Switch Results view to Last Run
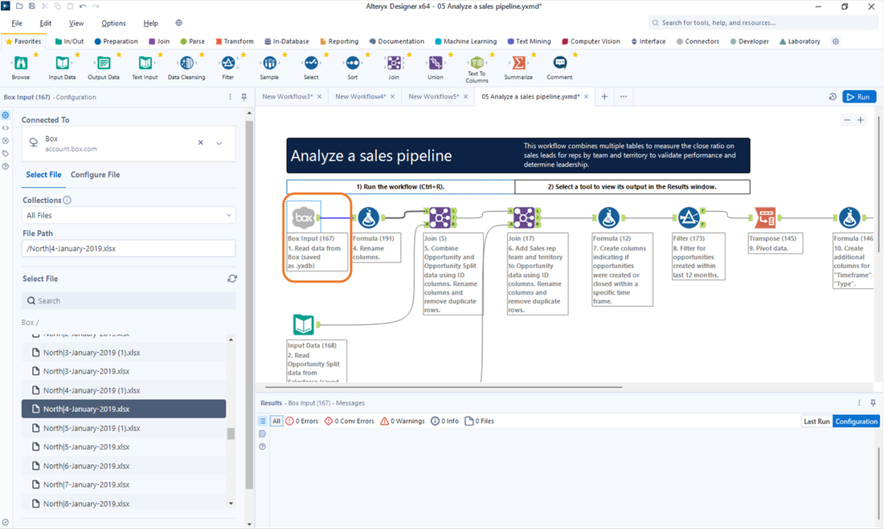Image resolution: width=884 pixels, height=529 pixels. pos(816,421)
